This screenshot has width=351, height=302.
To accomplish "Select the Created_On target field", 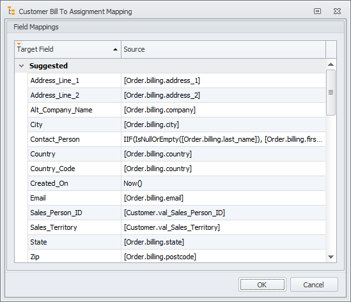I will tap(74, 183).
